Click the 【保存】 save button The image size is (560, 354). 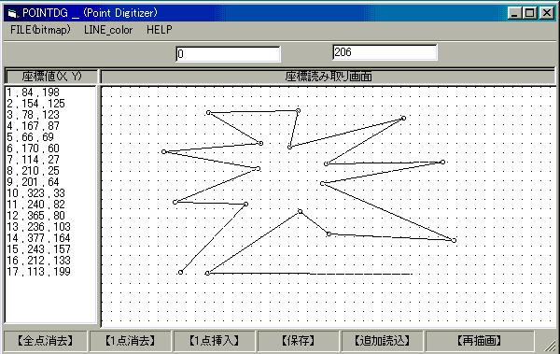299,341
